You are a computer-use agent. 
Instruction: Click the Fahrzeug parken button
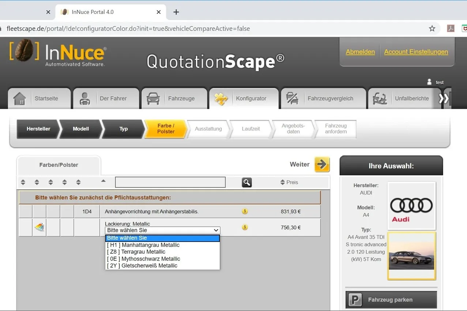click(391, 300)
